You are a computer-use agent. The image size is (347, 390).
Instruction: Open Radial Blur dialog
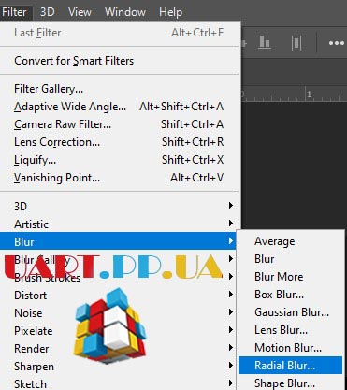(x=291, y=366)
